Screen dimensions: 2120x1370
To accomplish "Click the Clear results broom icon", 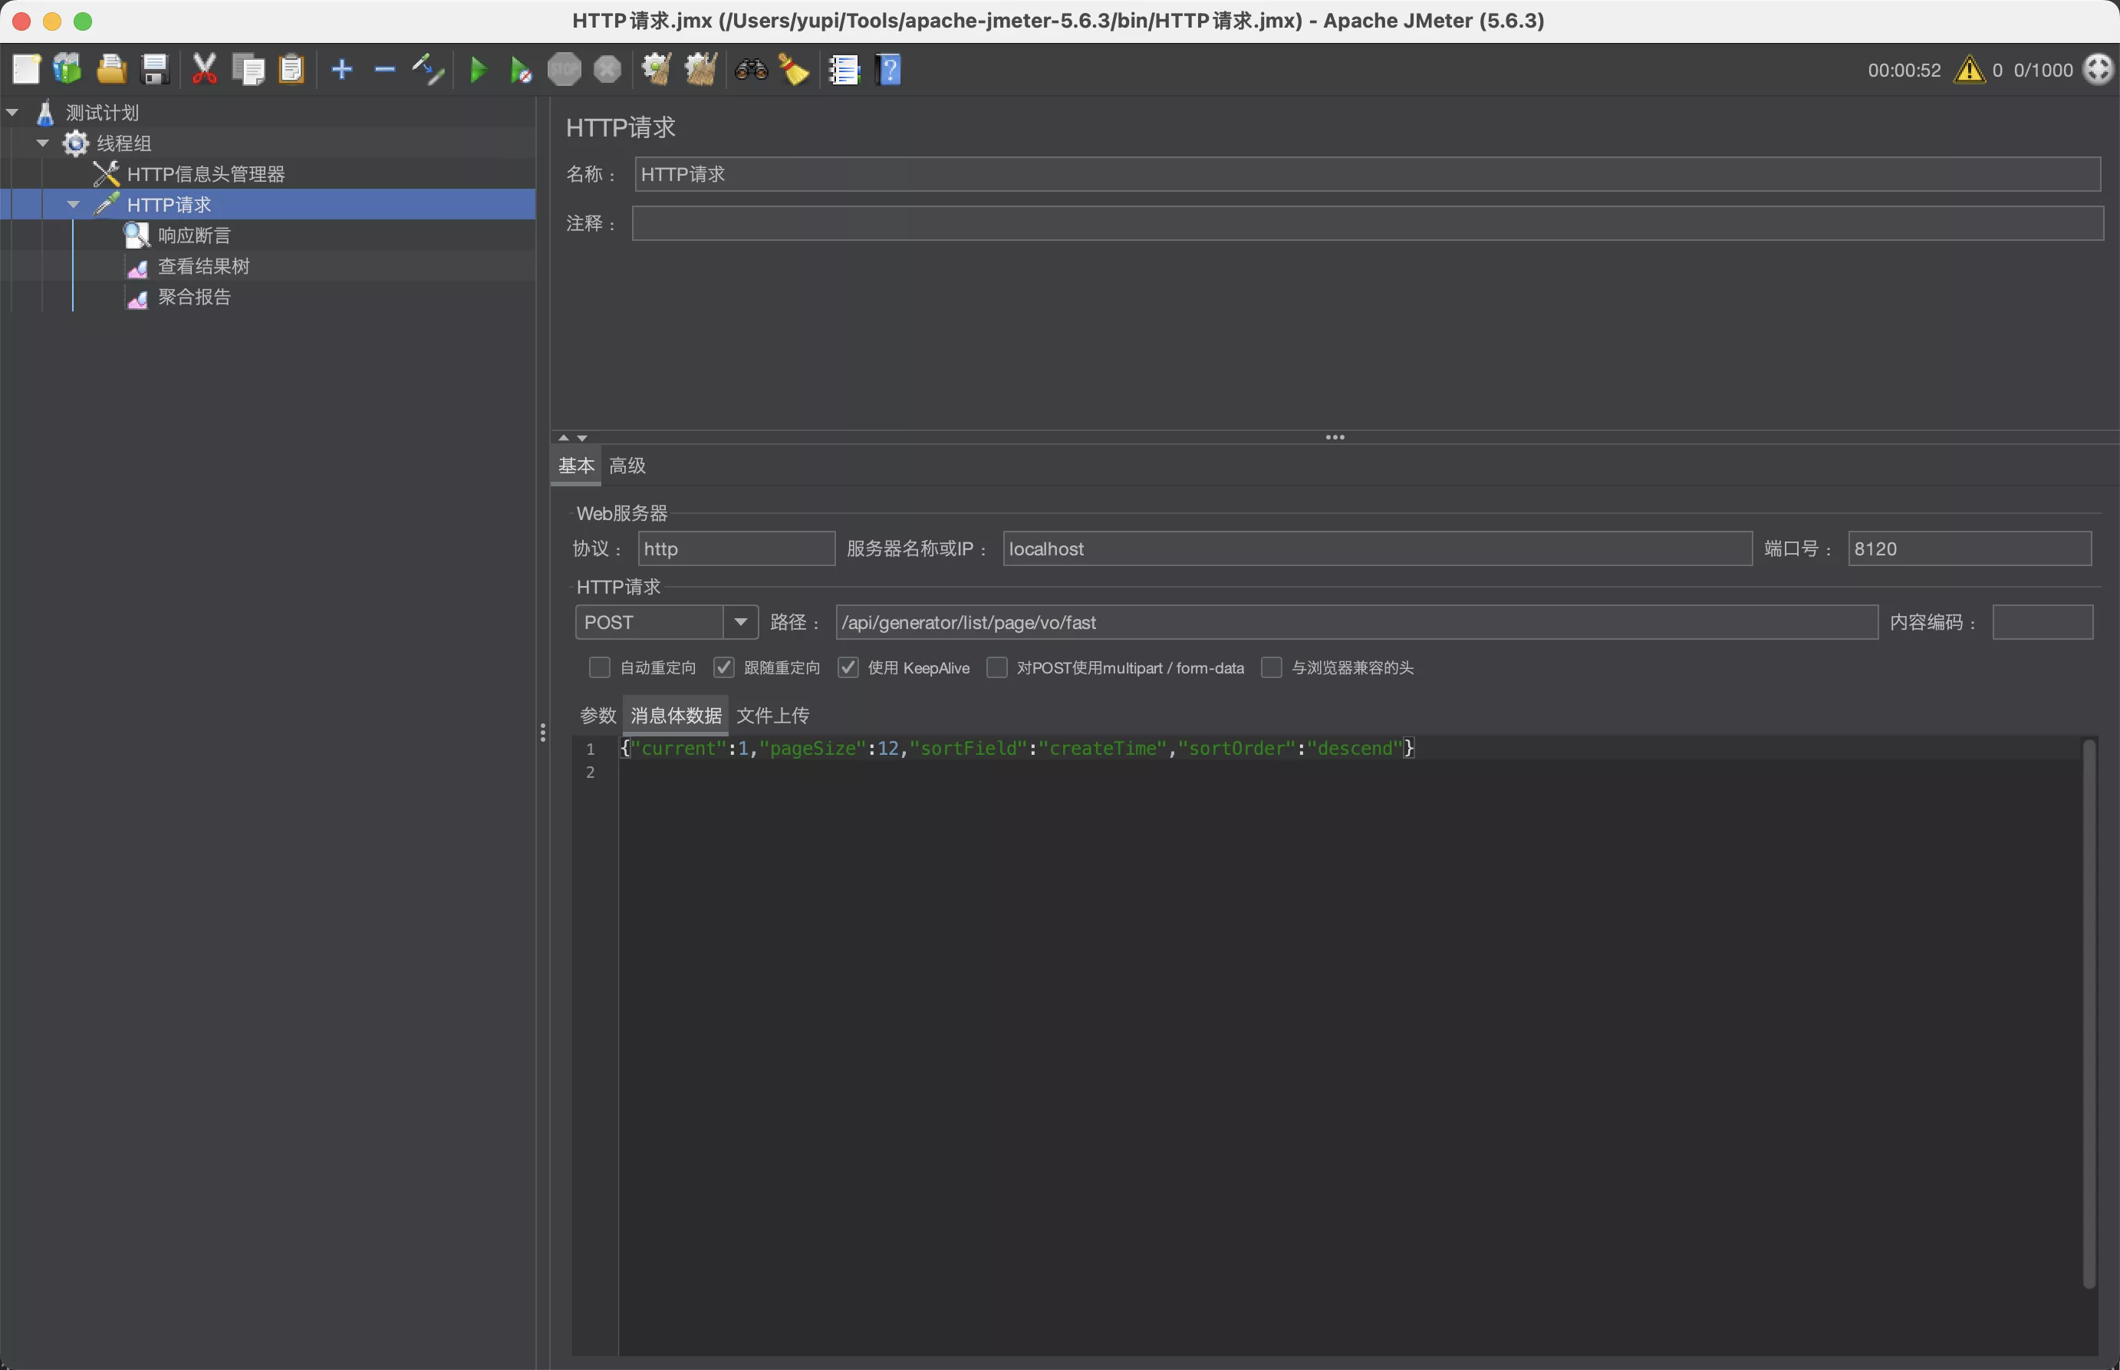I will [657, 68].
